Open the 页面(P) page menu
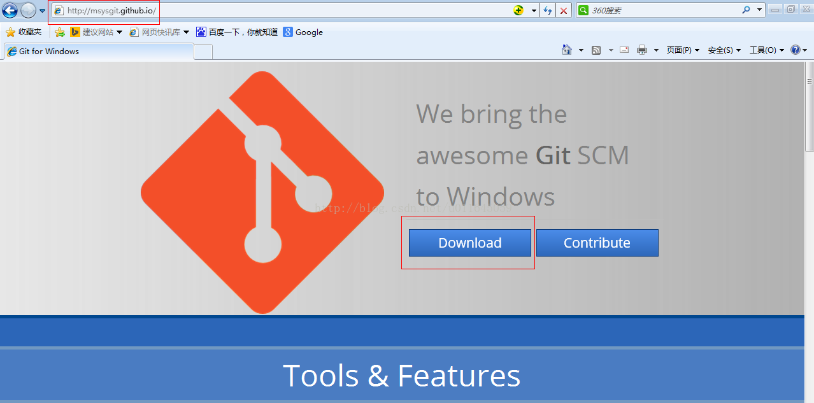Viewport: 814px width, 403px height. pyautogui.click(x=683, y=50)
